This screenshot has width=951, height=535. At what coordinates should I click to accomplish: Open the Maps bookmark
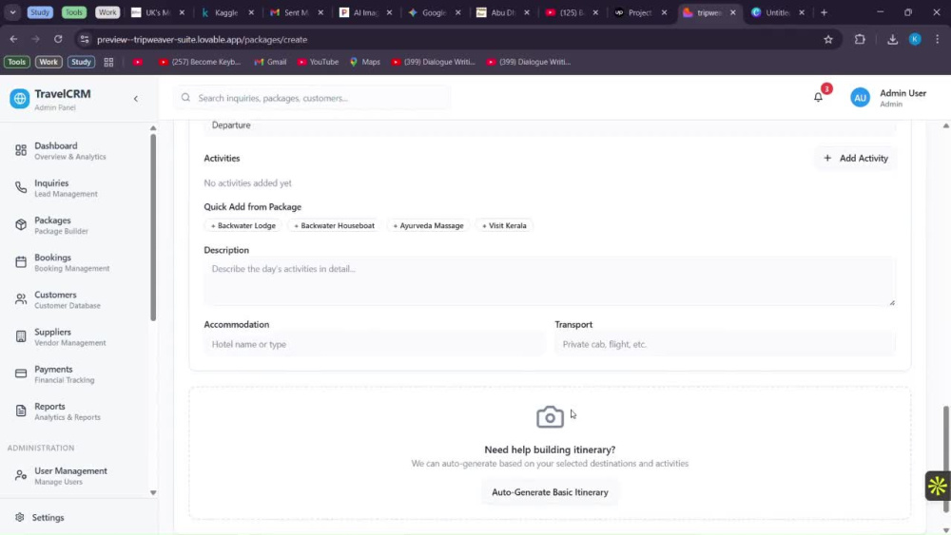[x=365, y=62]
